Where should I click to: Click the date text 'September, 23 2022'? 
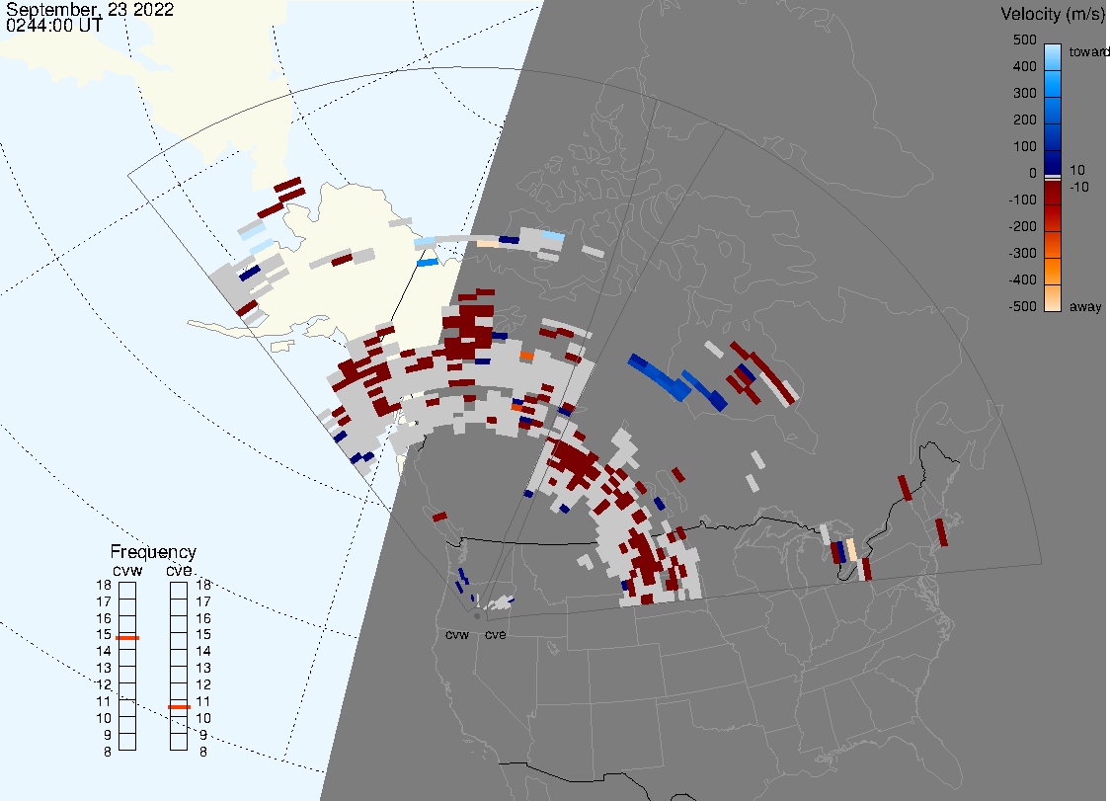(x=90, y=10)
